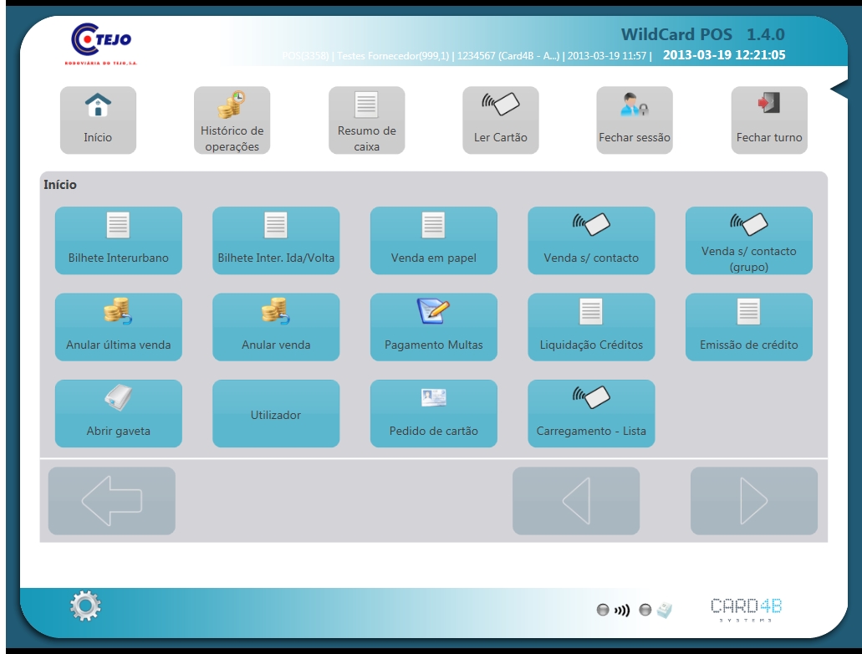Click Fechar turno exit icon
Image resolution: width=862 pixels, height=654 pixels.
[x=768, y=105]
